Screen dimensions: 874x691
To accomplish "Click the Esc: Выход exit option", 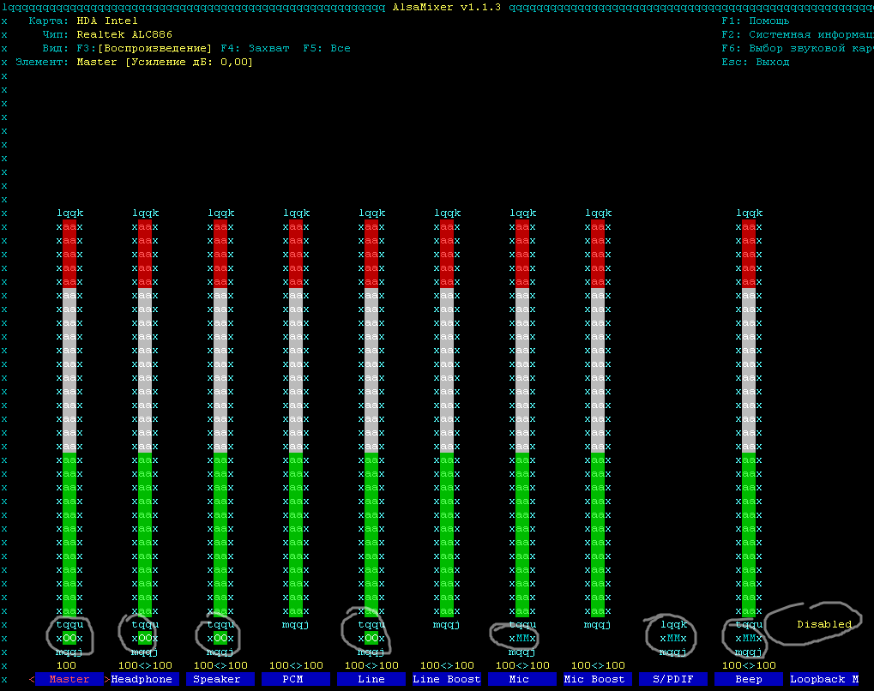I will [755, 62].
